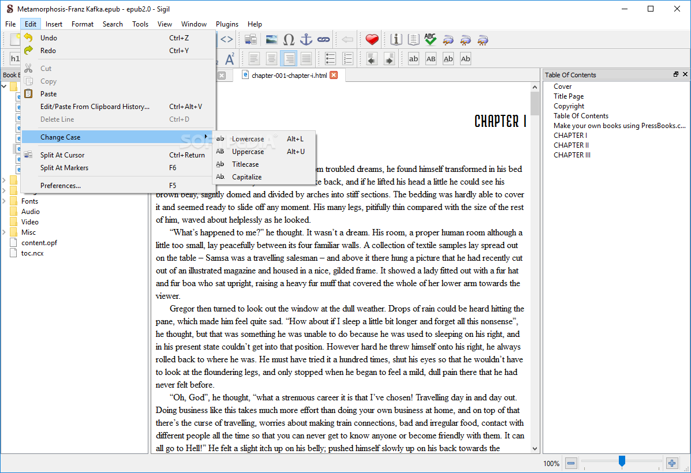Click the last toolbar 'Ab' capitalize icon
Viewport: 691px width, 473px height.
(x=465, y=59)
